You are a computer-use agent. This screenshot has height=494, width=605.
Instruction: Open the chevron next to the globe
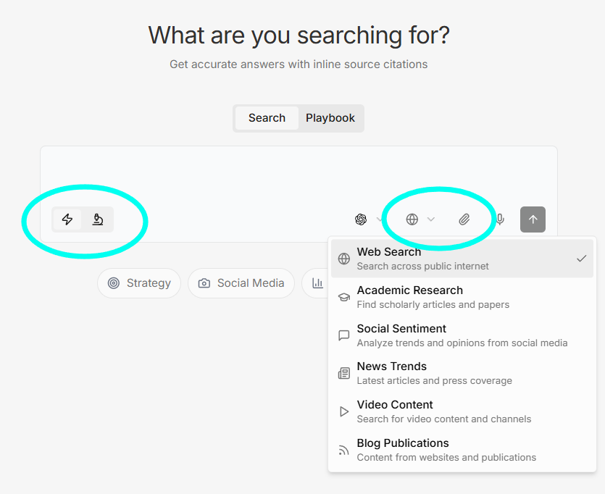point(431,219)
